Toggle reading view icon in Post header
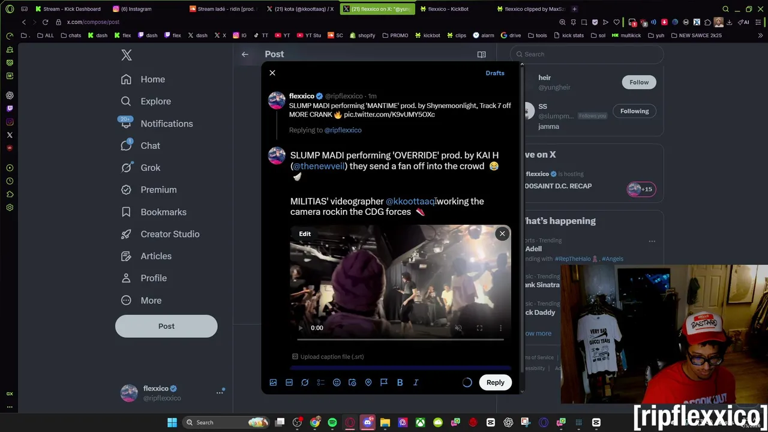The image size is (768, 432). (481, 54)
